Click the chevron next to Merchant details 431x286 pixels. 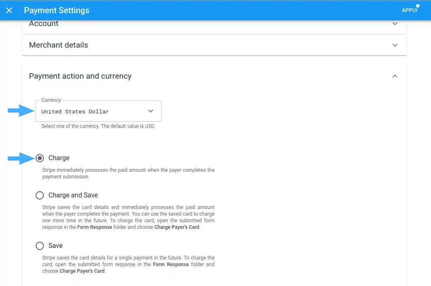click(395, 45)
